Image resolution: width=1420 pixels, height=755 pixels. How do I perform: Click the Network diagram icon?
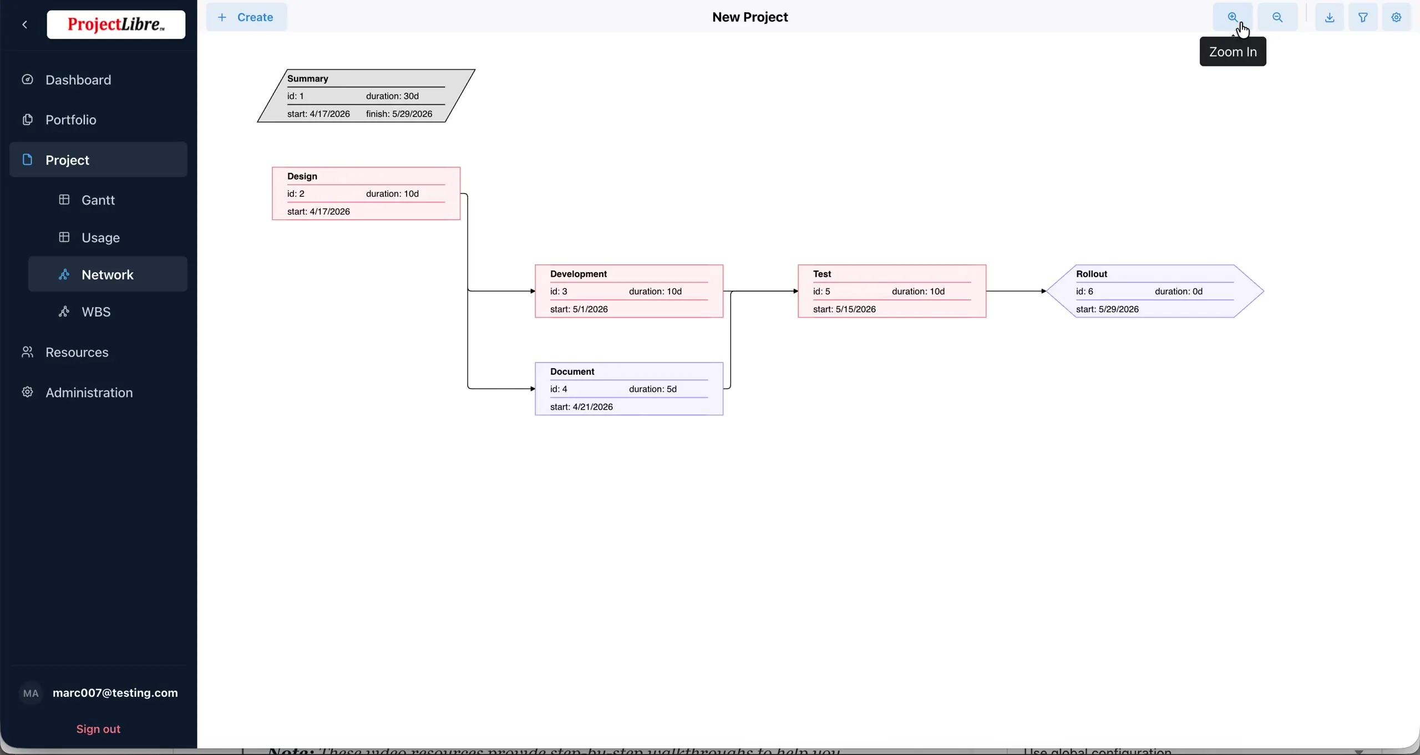coord(64,274)
